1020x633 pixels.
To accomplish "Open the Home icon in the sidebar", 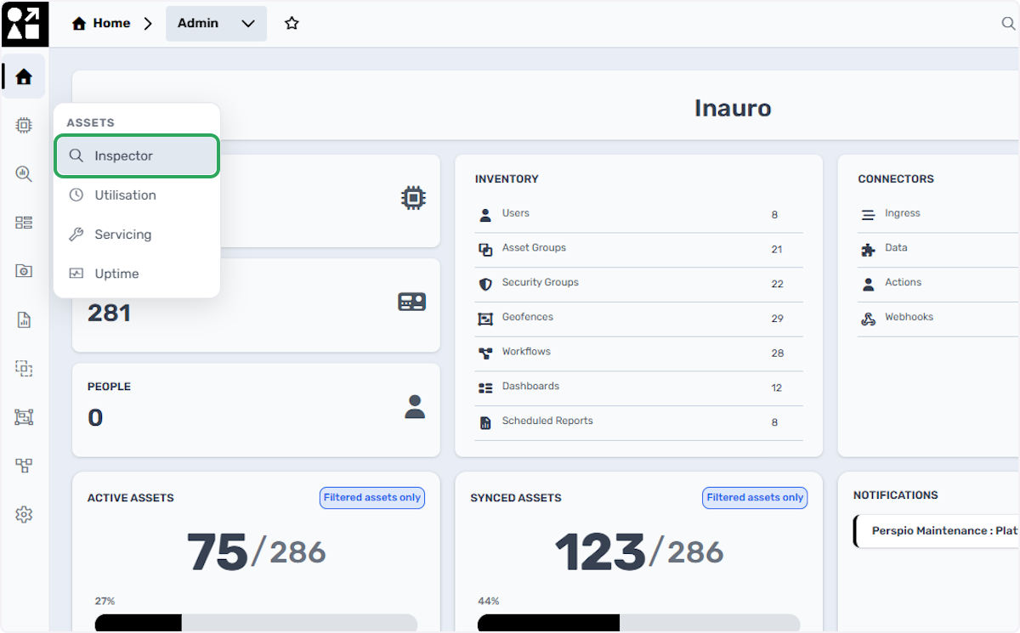I will [x=24, y=77].
